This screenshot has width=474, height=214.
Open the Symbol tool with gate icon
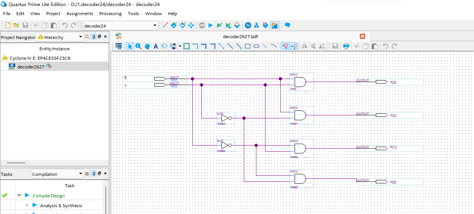164,46
